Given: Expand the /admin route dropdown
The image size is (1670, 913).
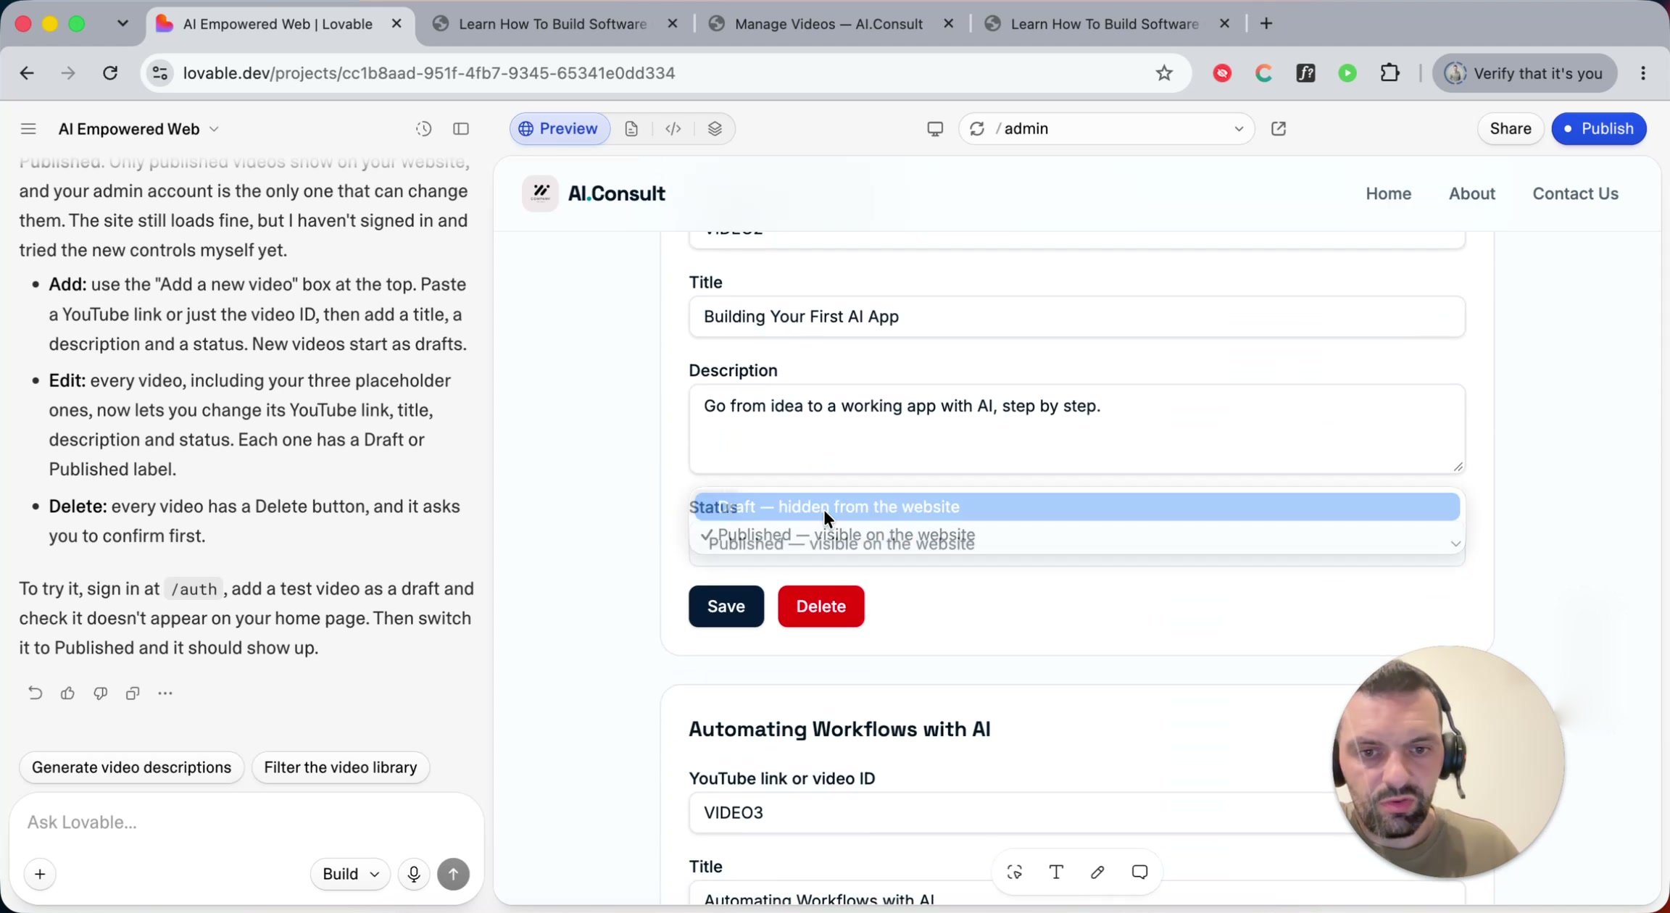Looking at the screenshot, I should point(1238,129).
